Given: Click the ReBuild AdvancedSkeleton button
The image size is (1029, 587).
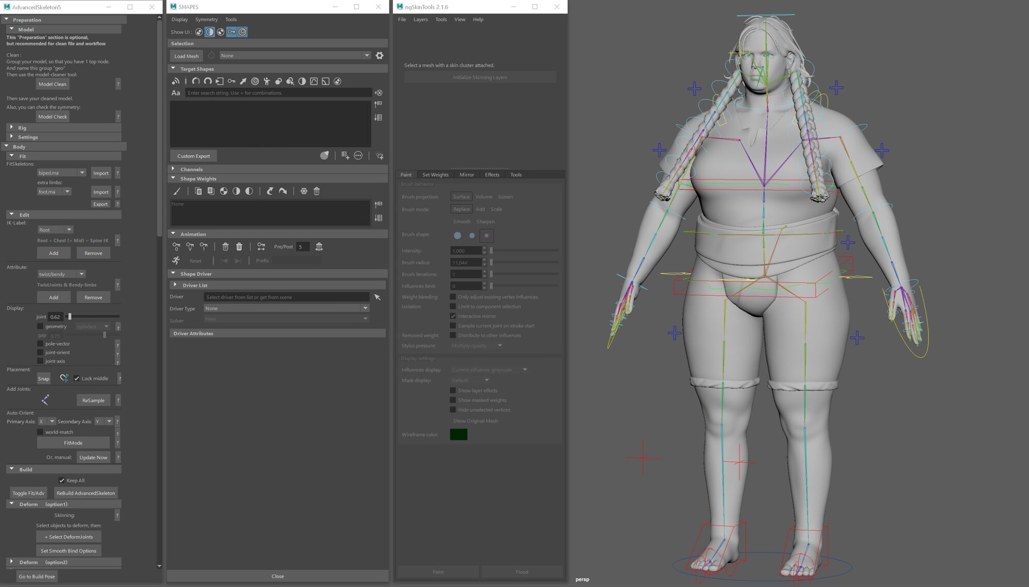Looking at the screenshot, I should pyautogui.click(x=85, y=493).
